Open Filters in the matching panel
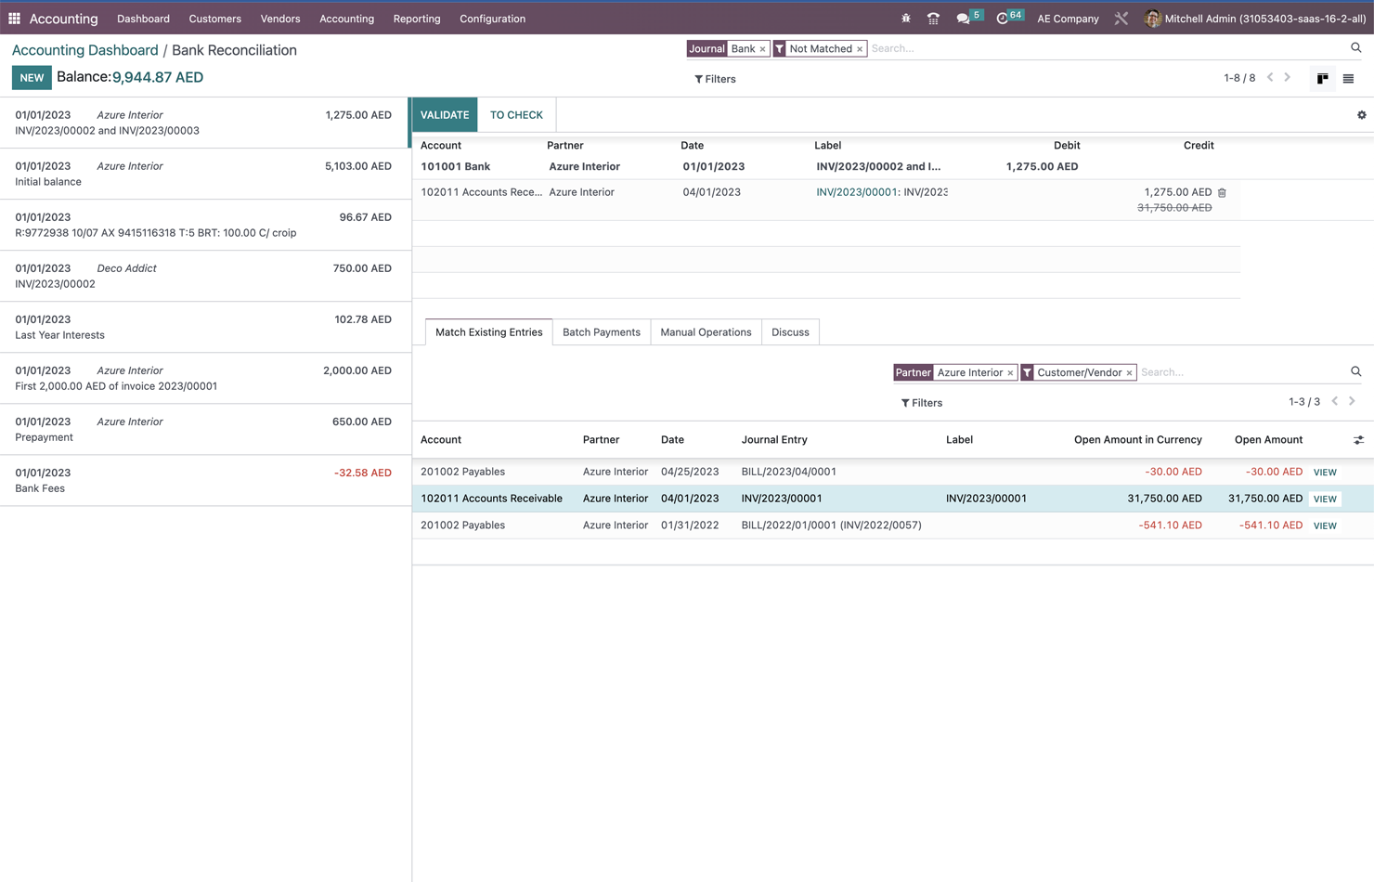Image resolution: width=1374 pixels, height=882 pixels. tap(921, 403)
